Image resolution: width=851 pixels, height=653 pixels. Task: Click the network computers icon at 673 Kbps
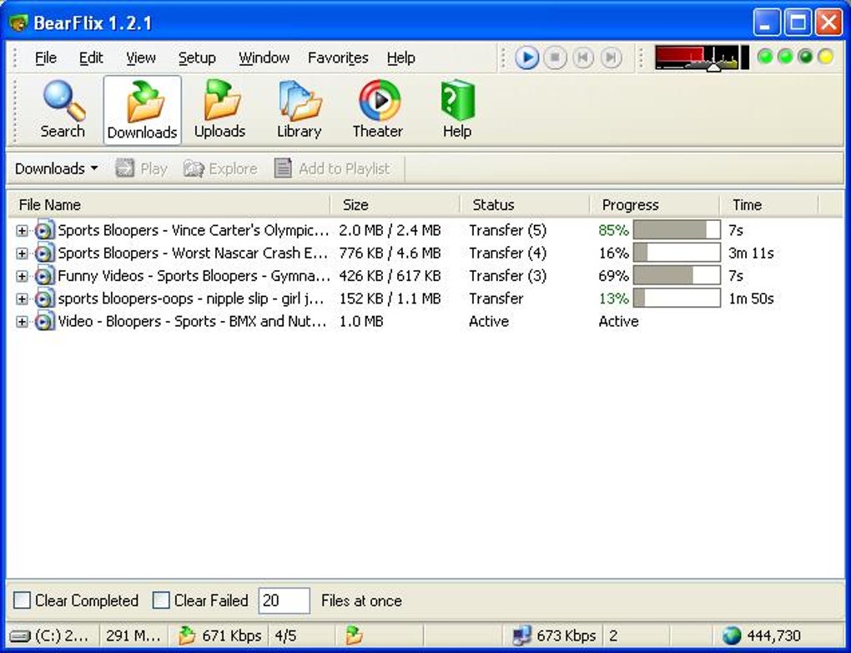coord(521,635)
